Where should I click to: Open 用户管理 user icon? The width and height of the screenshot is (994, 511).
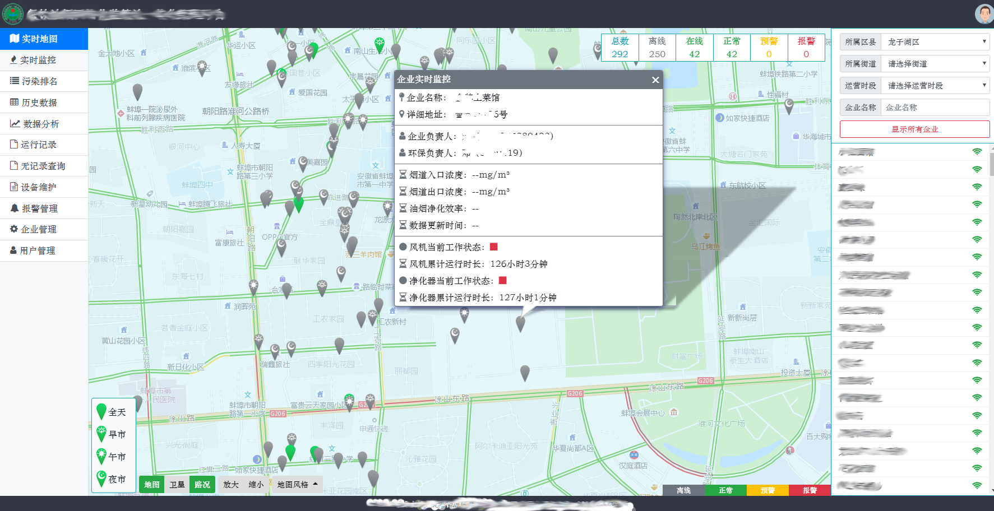pyautogui.click(x=14, y=250)
